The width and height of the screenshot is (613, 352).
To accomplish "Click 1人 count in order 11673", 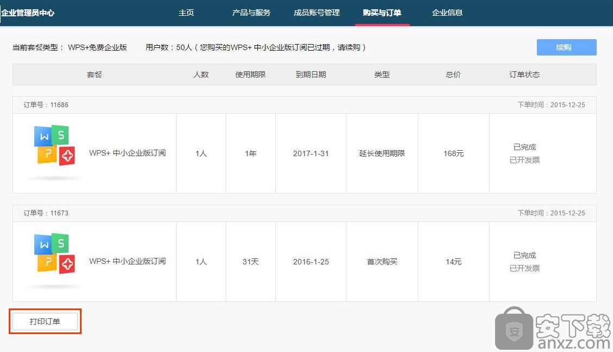I will pyautogui.click(x=201, y=262).
